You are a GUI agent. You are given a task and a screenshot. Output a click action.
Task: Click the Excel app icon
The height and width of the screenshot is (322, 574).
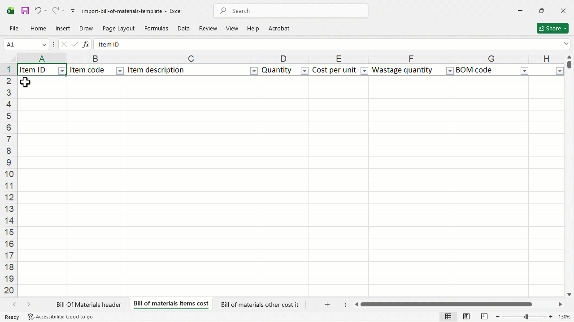coord(10,11)
